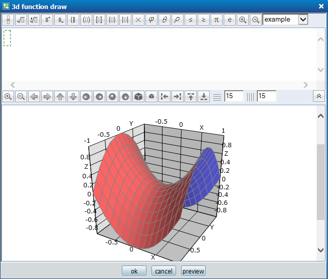Click the plot area scroll up arrow
Viewport: 328px width, 279px height.
[x=320, y=116]
